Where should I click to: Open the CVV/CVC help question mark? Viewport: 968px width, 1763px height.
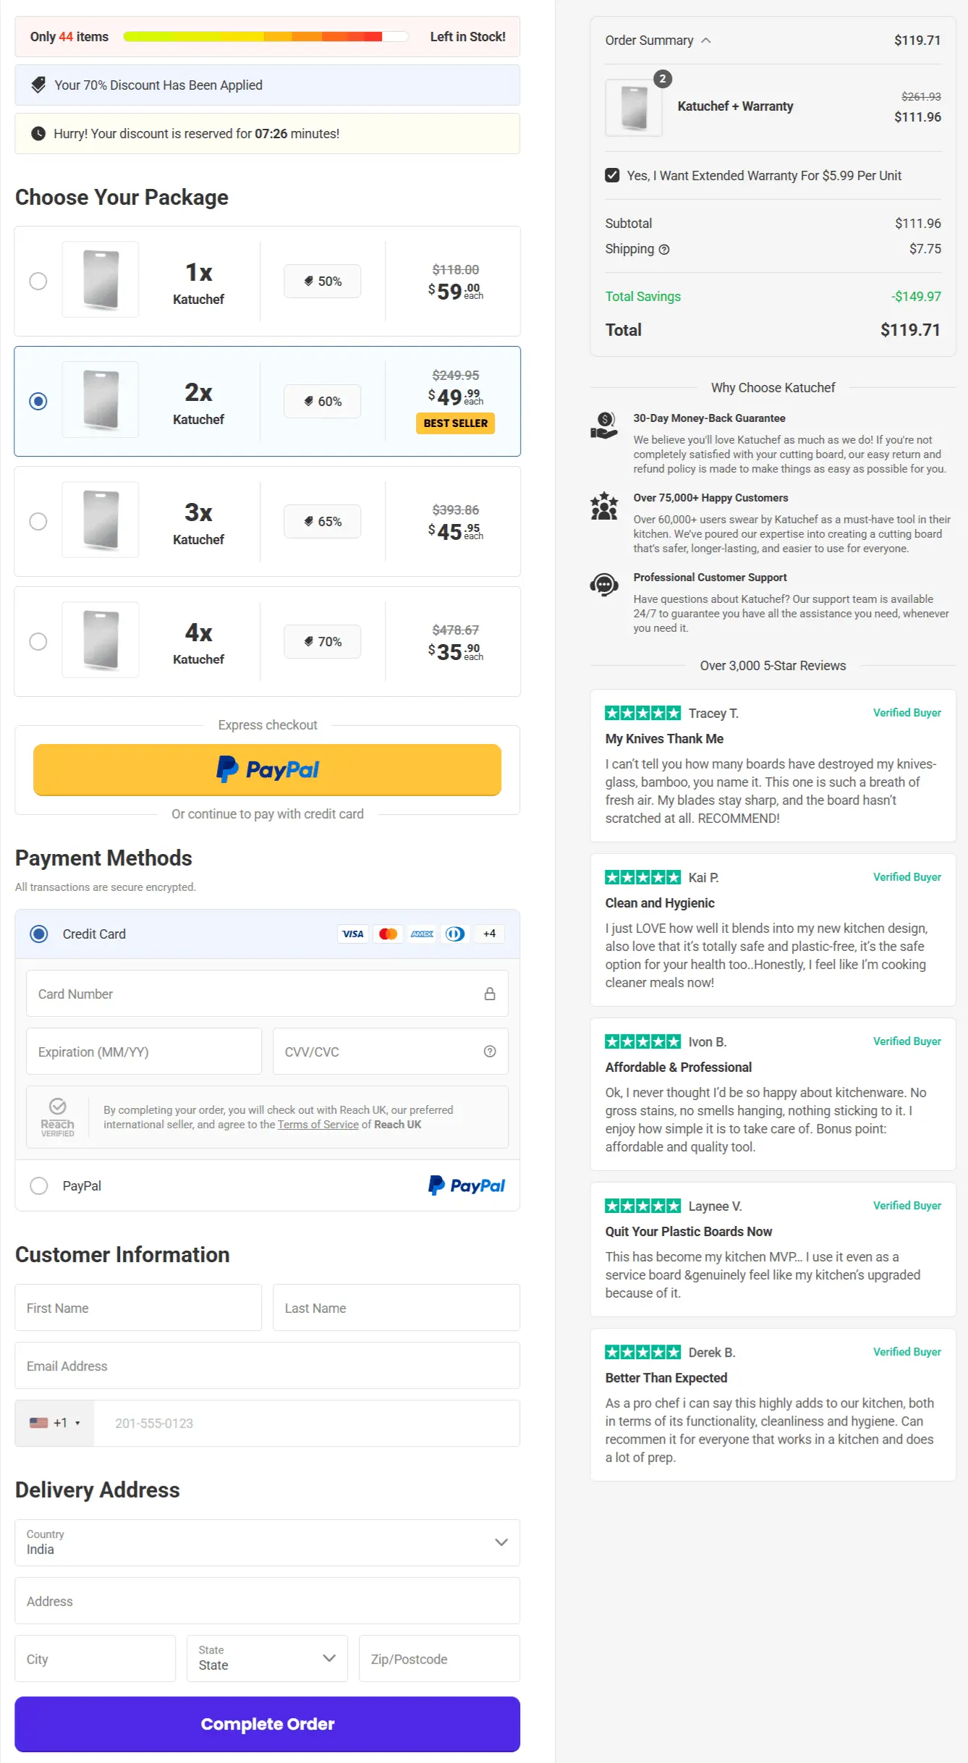tap(490, 1051)
